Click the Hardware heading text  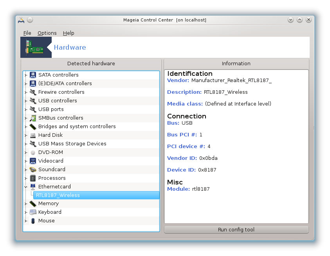point(70,48)
